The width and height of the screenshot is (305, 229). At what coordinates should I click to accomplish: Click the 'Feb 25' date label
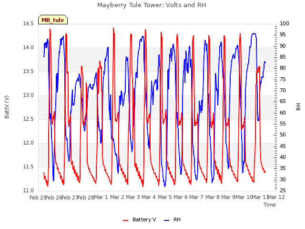pyautogui.click(x=38, y=198)
